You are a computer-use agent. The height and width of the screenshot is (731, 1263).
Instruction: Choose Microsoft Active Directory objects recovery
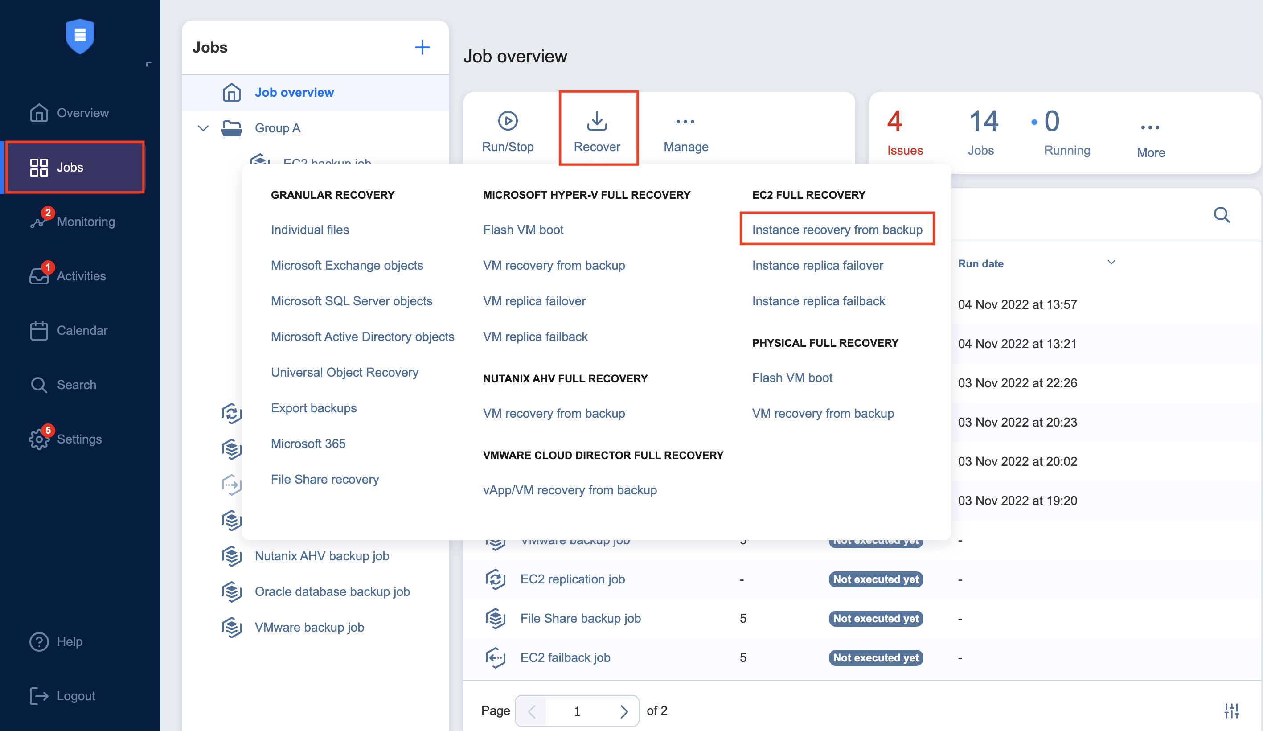pos(362,337)
